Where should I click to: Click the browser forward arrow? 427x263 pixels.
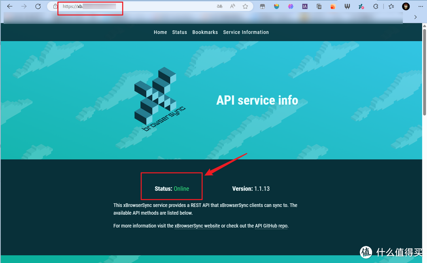(24, 6)
